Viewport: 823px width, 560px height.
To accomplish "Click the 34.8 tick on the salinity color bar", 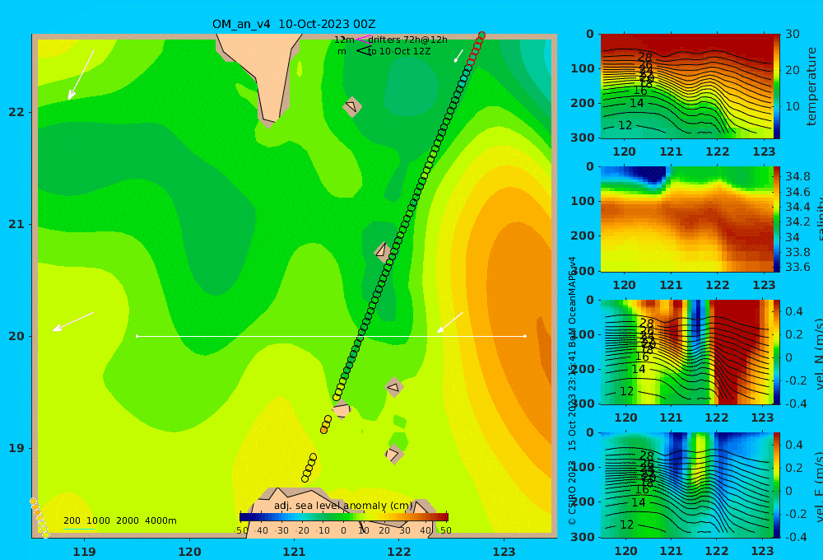I will (x=797, y=176).
